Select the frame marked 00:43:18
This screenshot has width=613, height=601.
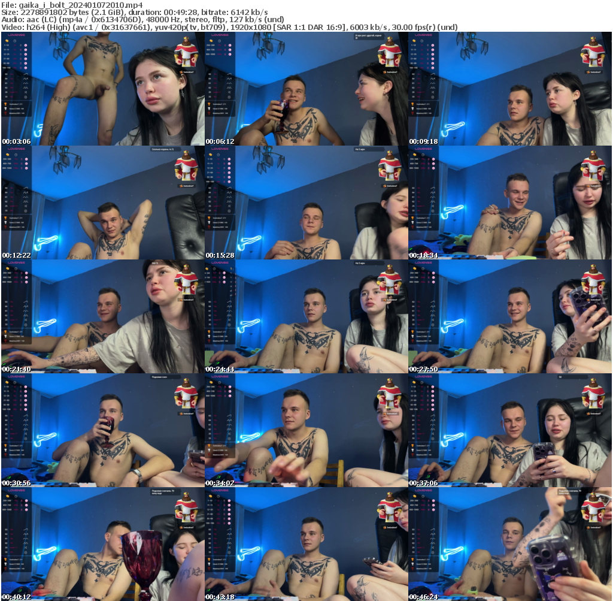[x=306, y=544]
